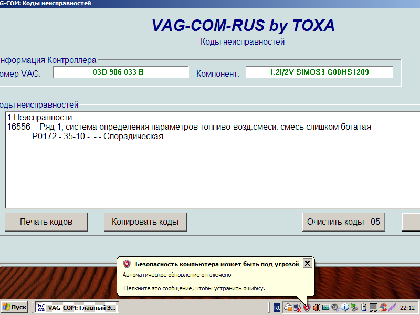Click the battery power tray icon
This screenshot has width=420, height=315.
coord(364,308)
